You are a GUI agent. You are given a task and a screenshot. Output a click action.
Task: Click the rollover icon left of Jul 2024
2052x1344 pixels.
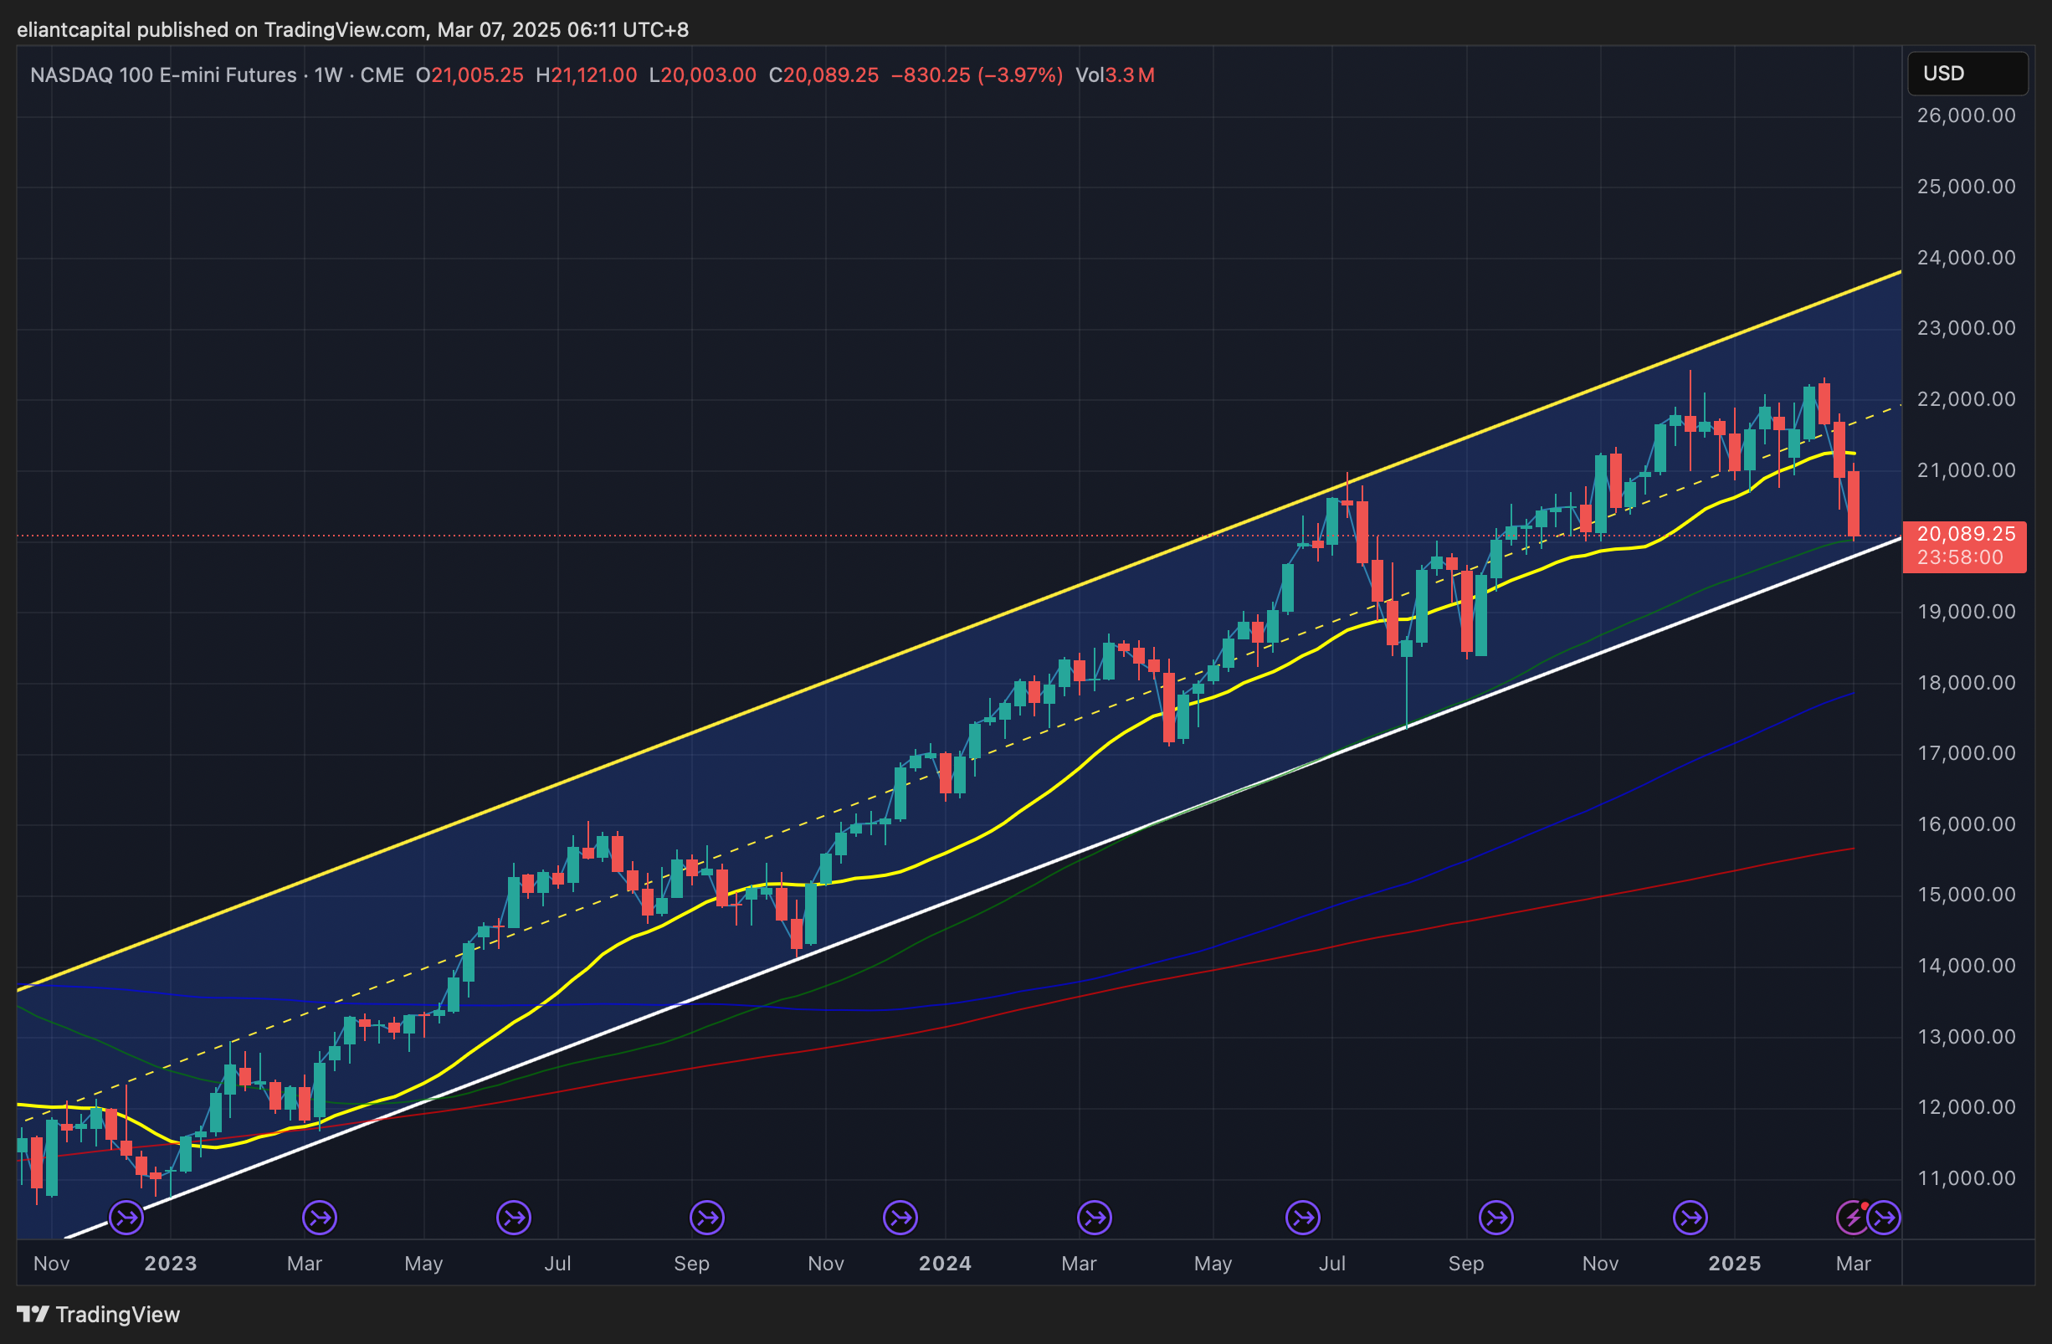pyautogui.click(x=1303, y=1218)
